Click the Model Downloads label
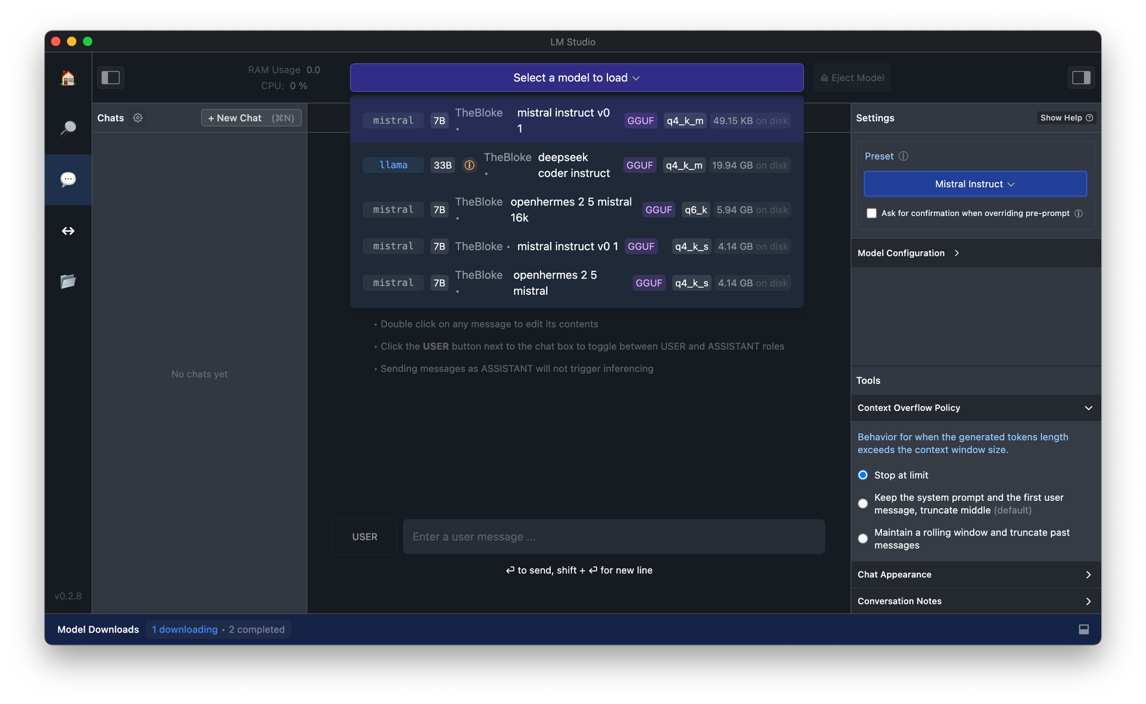This screenshot has width=1146, height=704. [98, 630]
